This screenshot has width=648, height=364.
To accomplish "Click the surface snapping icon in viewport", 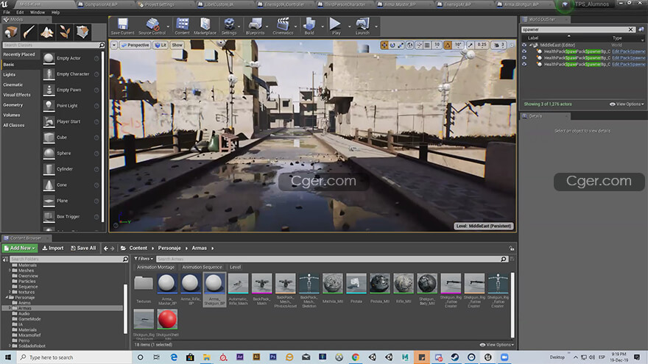I will pyautogui.click(x=419, y=45).
